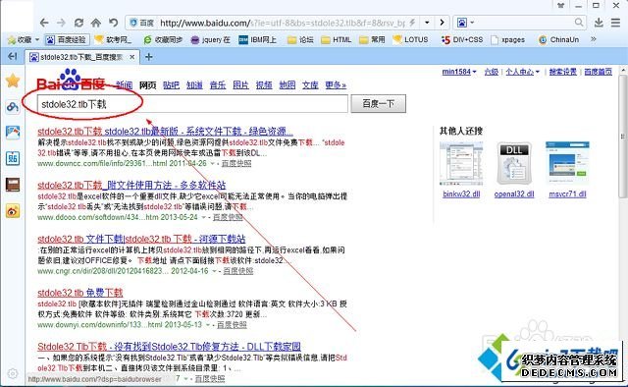Expand the address bar history dropdown

coord(427,23)
